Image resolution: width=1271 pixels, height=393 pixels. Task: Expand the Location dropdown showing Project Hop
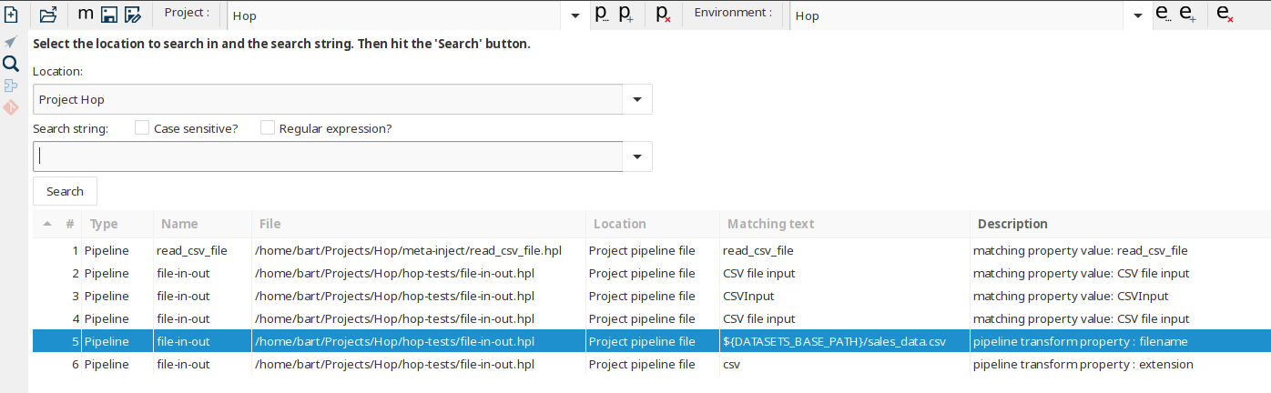pos(636,99)
